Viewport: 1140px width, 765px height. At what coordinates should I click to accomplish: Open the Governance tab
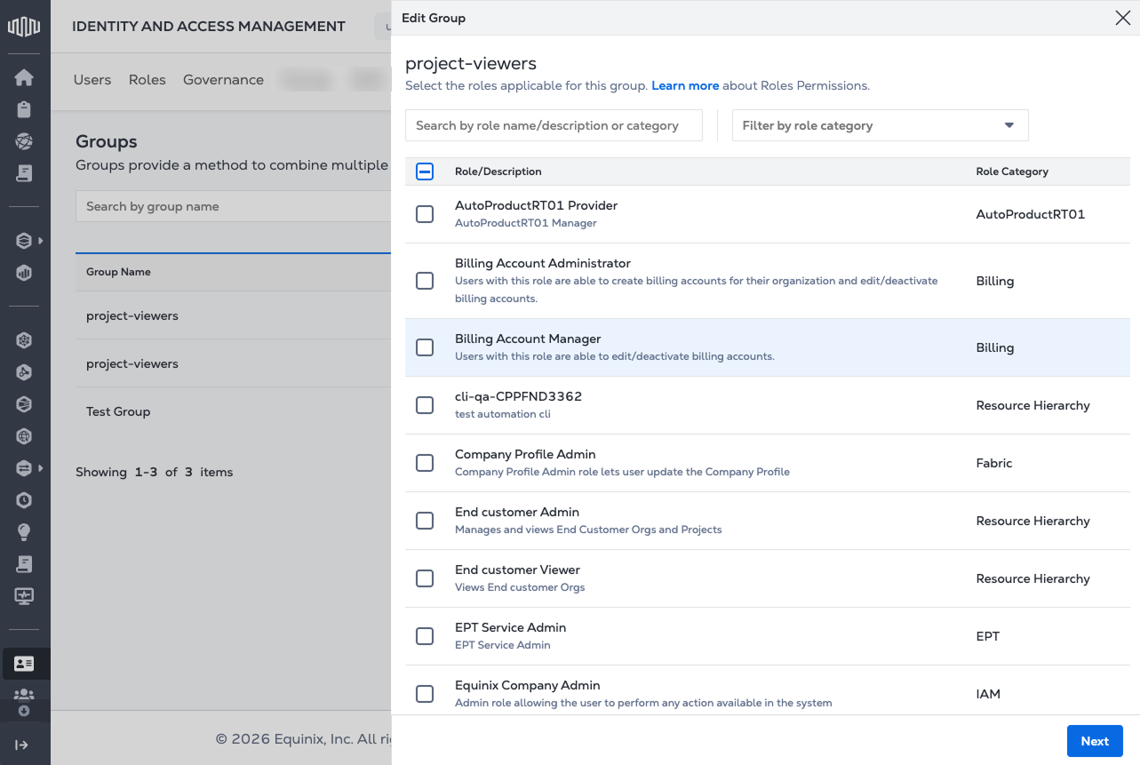[x=223, y=80]
